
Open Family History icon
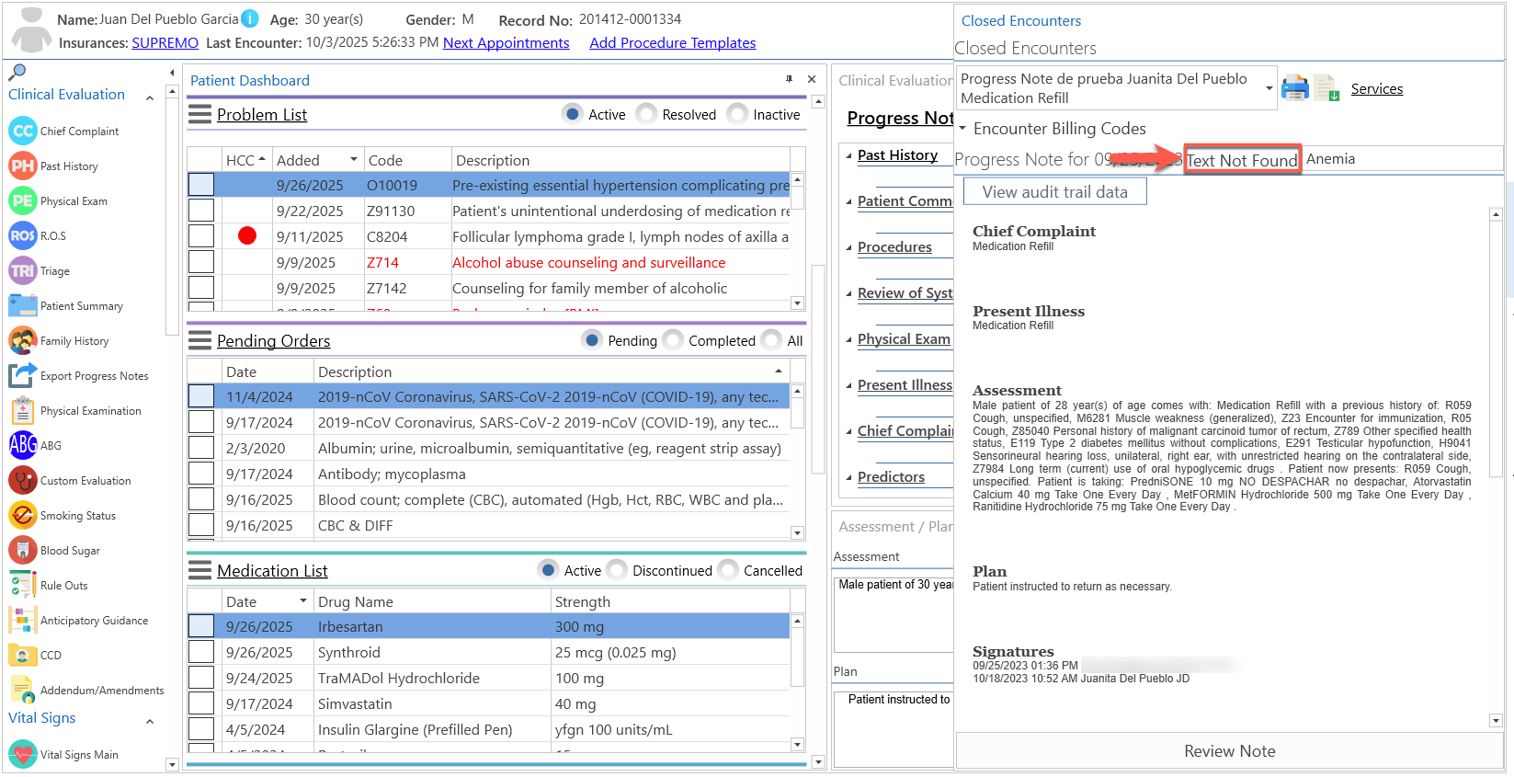pos(22,341)
